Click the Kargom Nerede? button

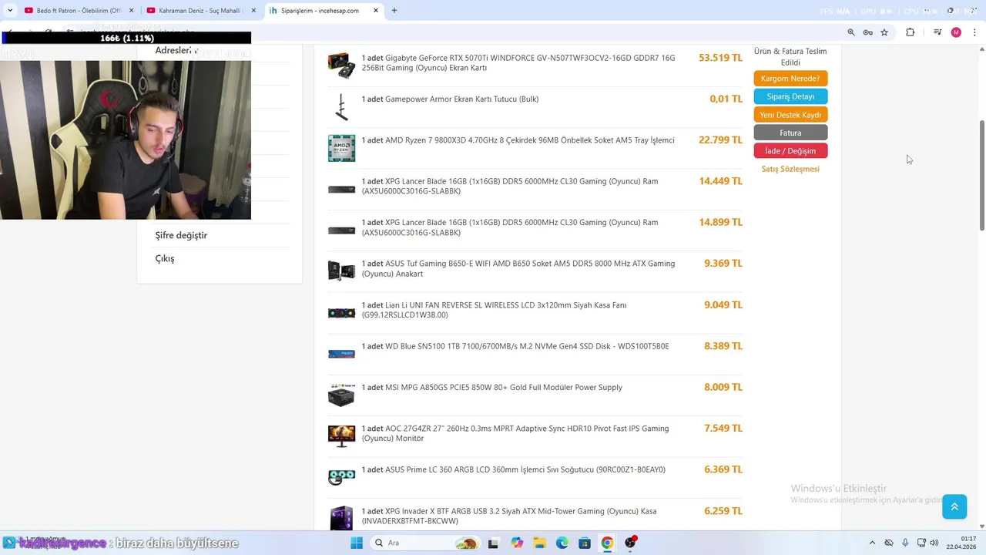pyautogui.click(x=790, y=79)
